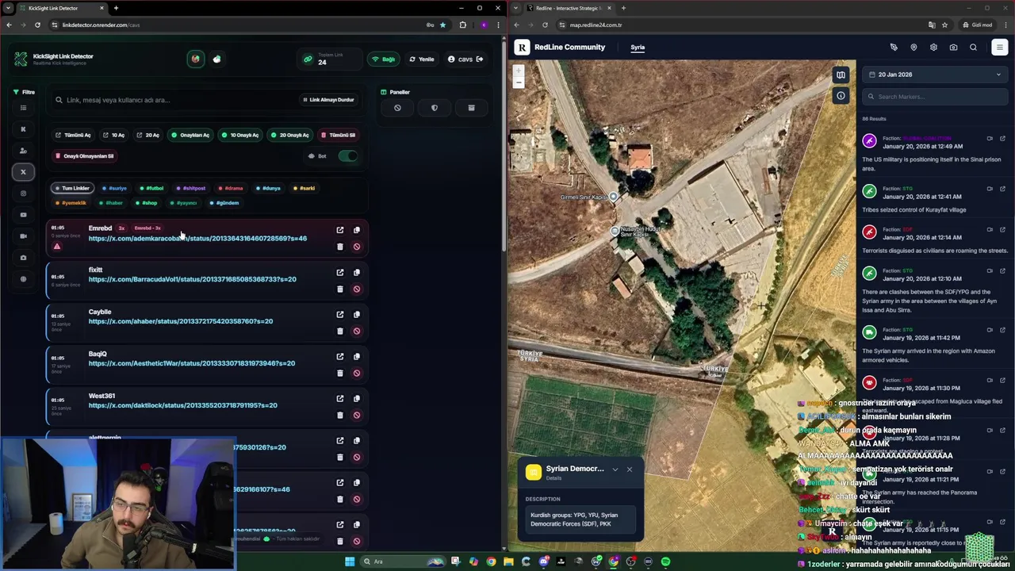The image size is (1015, 571).
Task: Select the list filter icon in sidebar
Action: (23, 108)
